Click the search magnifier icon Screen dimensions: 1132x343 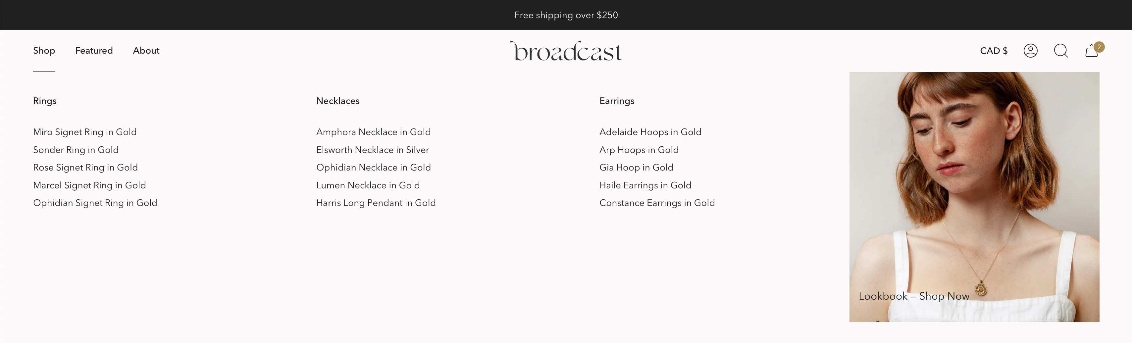coord(1060,51)
